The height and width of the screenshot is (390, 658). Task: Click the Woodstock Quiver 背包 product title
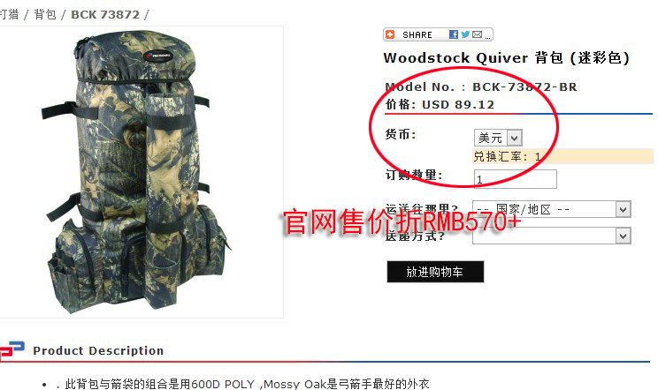(507, 57)
